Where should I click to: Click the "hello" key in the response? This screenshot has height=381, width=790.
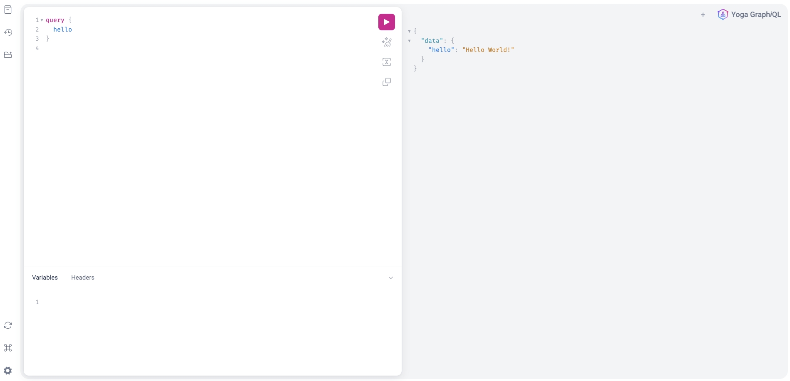coord(441,50)
